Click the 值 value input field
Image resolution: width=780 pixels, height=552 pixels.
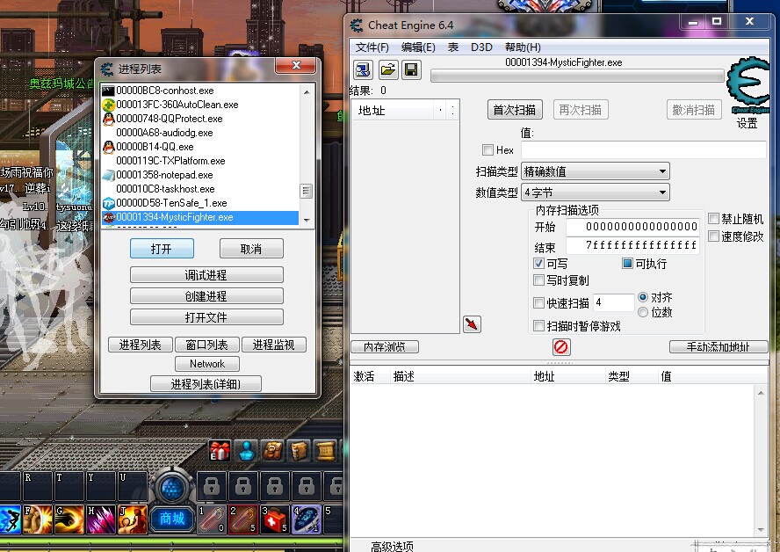[x=644, y=149]
